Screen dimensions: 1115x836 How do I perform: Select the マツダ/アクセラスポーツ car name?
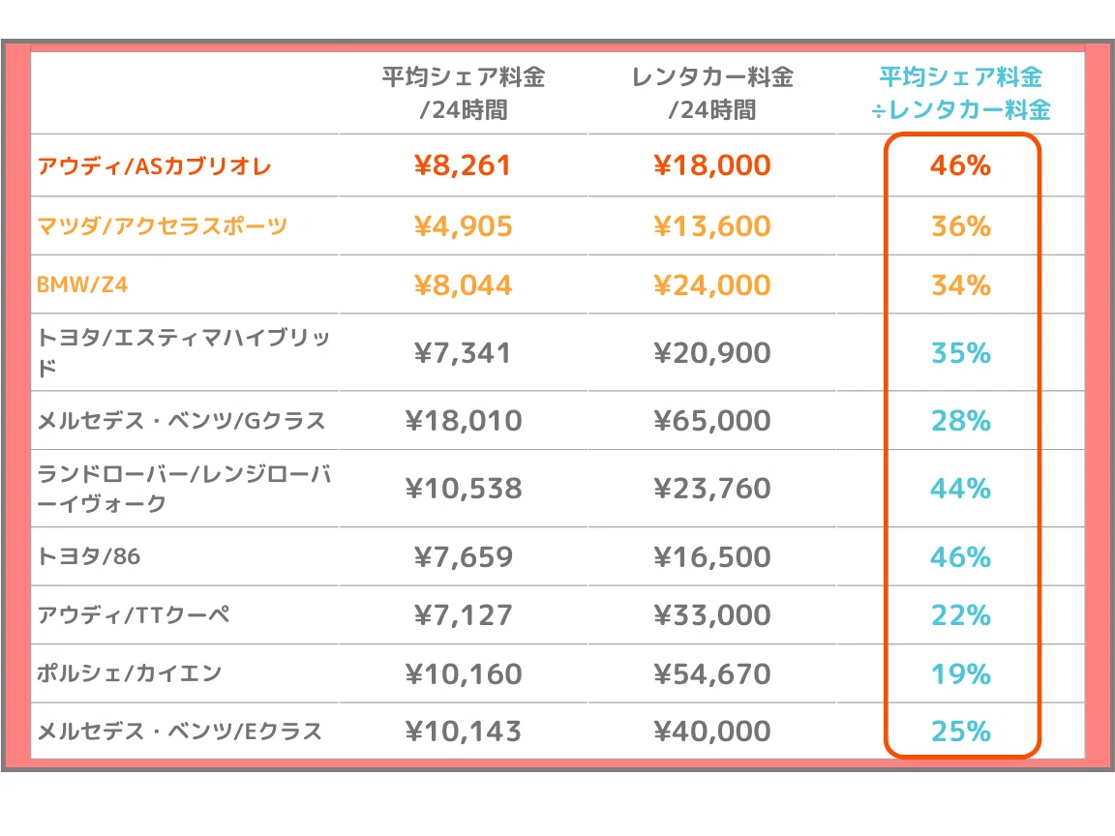163,226
